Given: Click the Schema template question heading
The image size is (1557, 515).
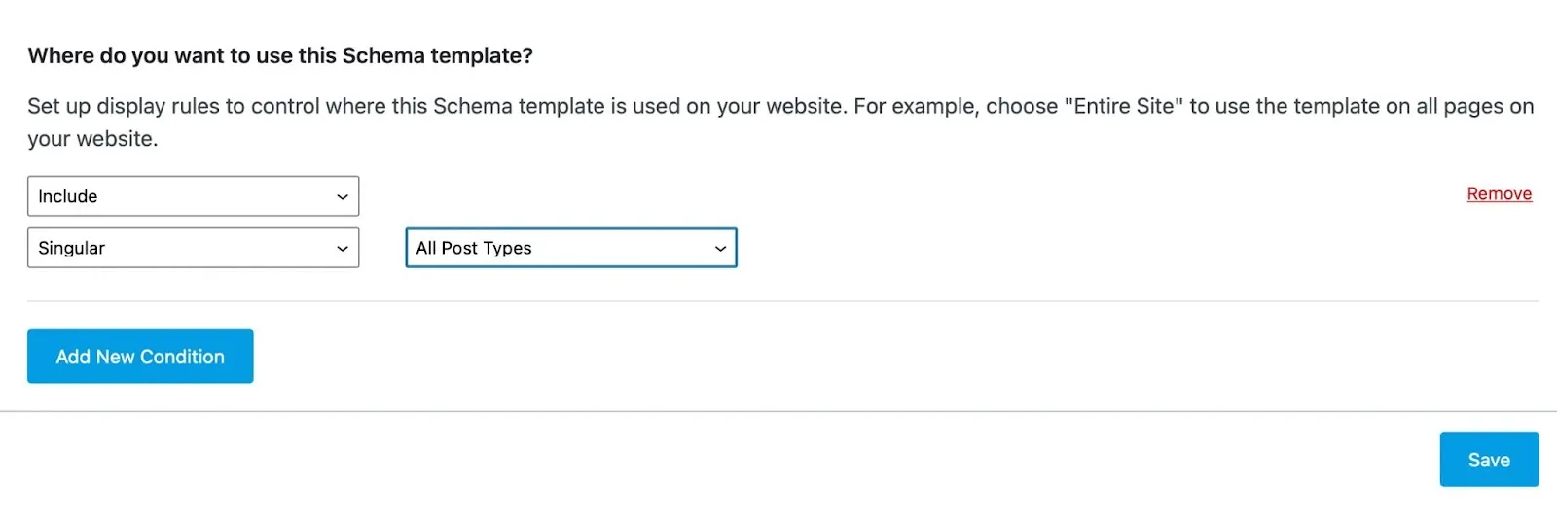Looking at the screenshot, I should point(280,56).
